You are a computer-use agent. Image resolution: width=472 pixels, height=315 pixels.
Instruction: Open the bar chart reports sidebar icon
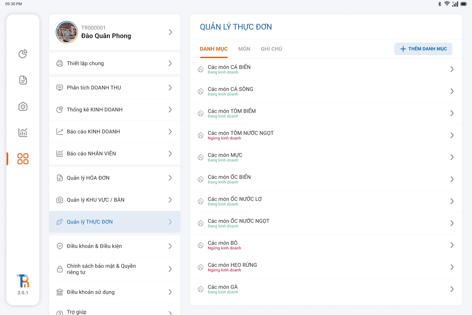pos(23,133)
